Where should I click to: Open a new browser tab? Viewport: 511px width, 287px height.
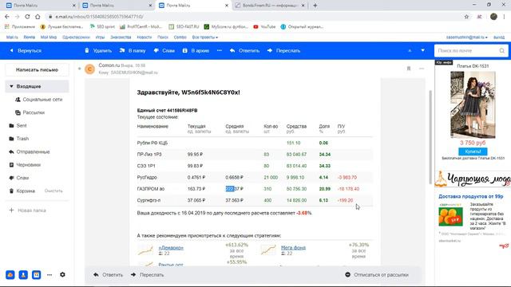point(315,6)
